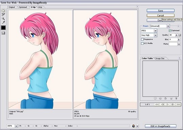This screenshot has width=183, height=130.
Task: Go to first frame in animation controls
Action: coord(157,104)
